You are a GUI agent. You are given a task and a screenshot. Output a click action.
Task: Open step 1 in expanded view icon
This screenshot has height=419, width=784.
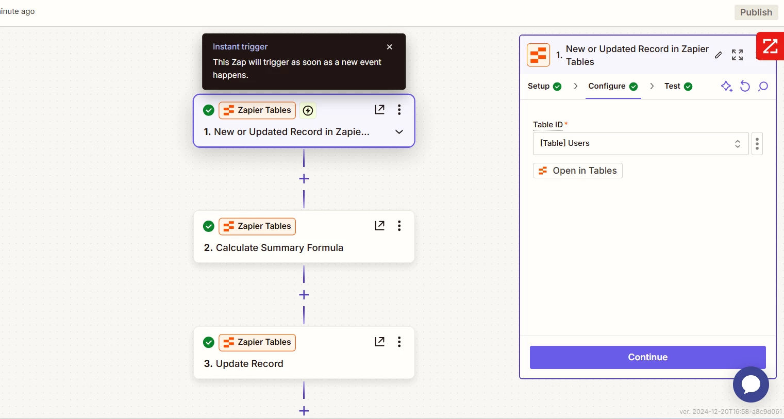pyautogui.click(x=379, y=109)
